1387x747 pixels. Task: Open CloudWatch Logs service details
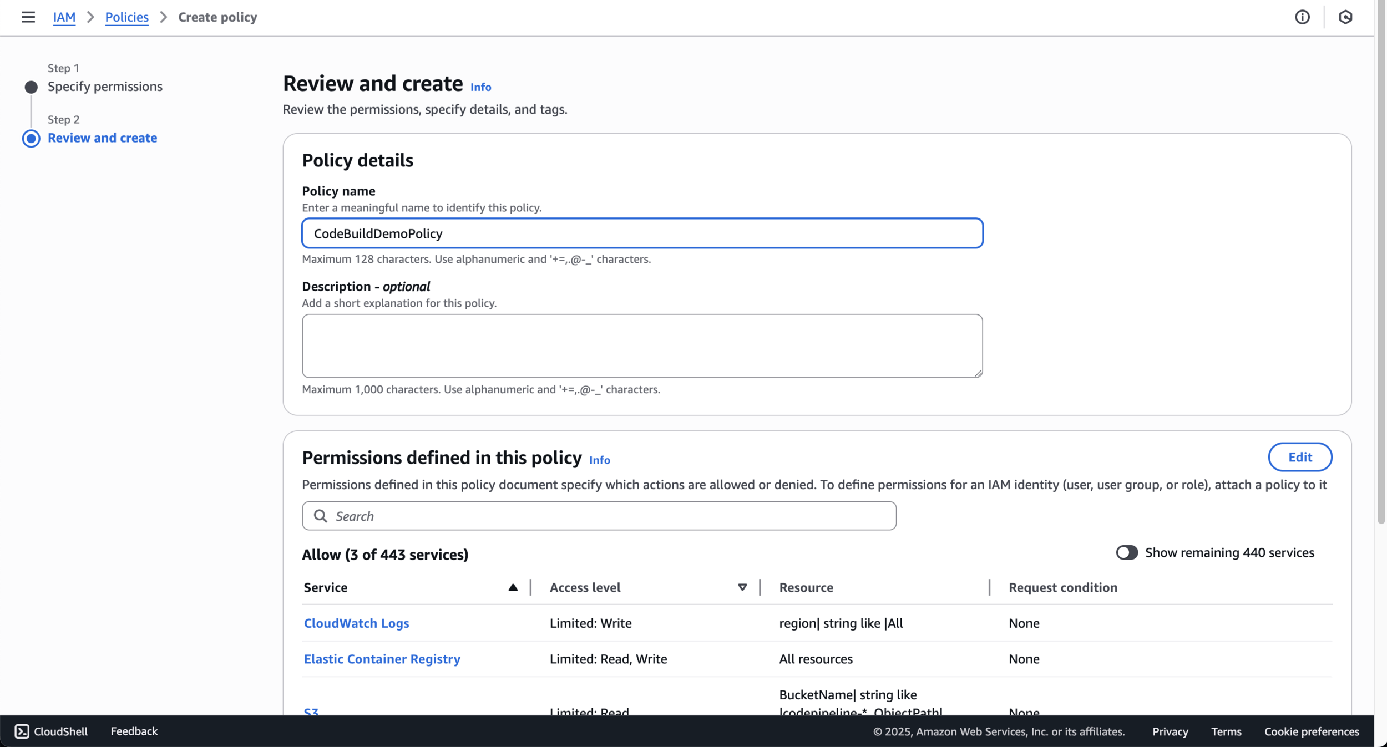(x=356, y=623)
